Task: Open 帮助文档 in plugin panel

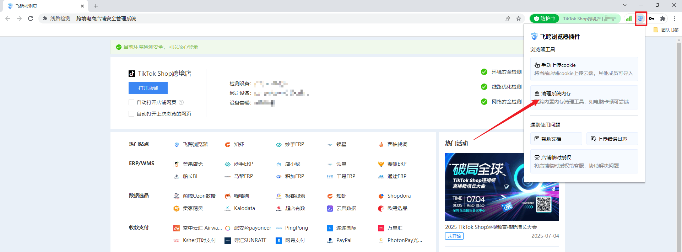Action: 556,139
